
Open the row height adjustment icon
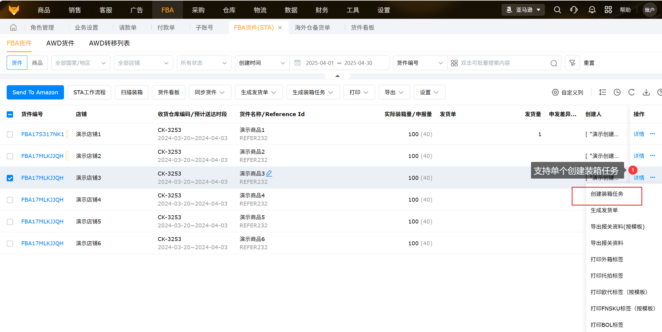[x=602, y=92]
